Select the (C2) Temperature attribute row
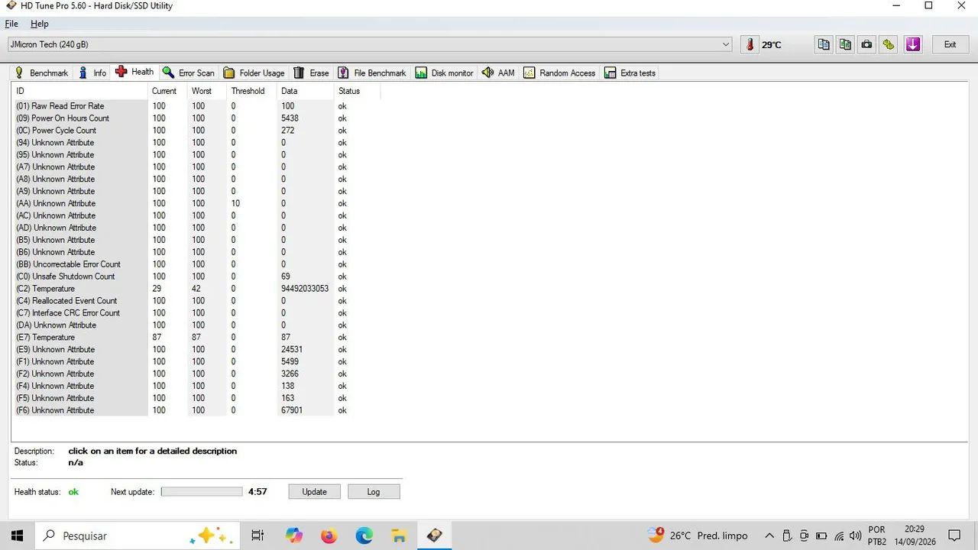 (x=195, y=289)
